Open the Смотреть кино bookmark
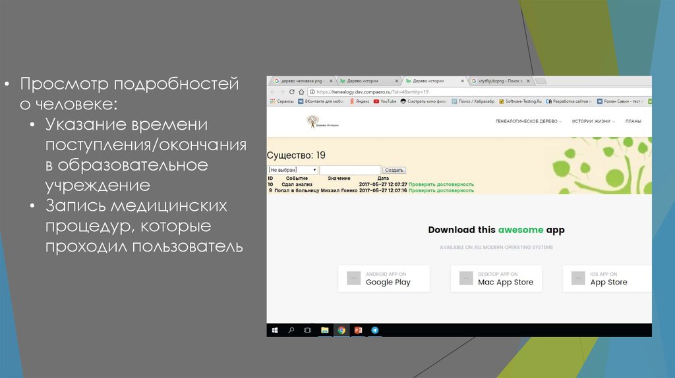The height and width of the screenshot is (378, 675). coord(424,101)
